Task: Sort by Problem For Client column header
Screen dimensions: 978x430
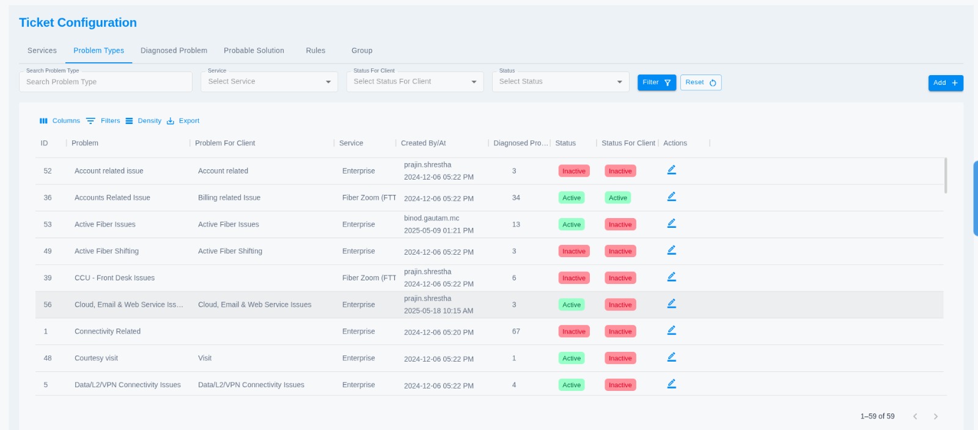Action: [x=225, y=143]
